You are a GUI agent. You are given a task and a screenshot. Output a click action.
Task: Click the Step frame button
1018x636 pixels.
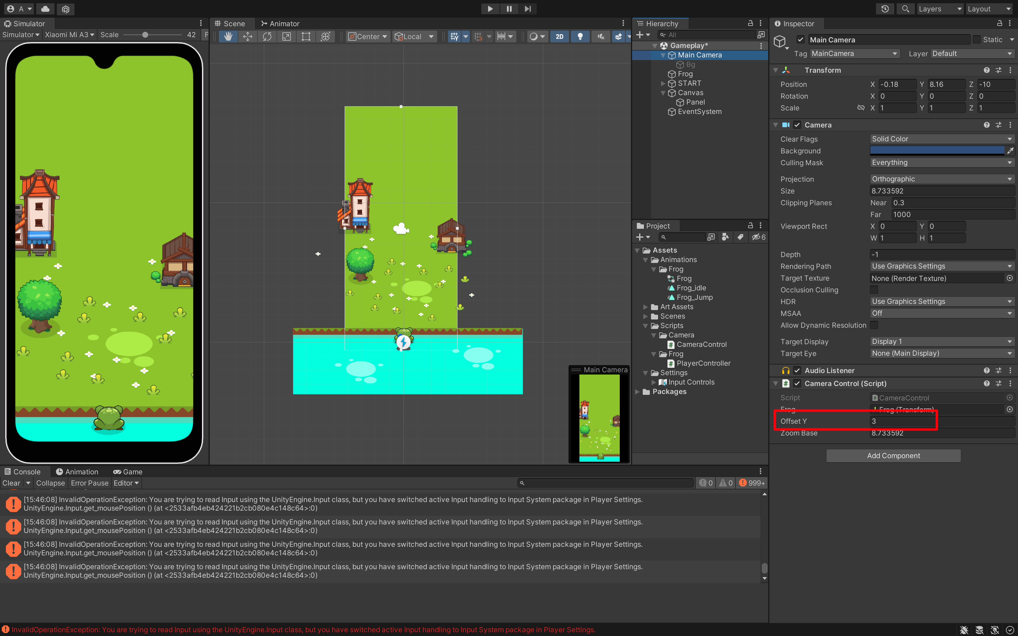(x=528, y=9)
